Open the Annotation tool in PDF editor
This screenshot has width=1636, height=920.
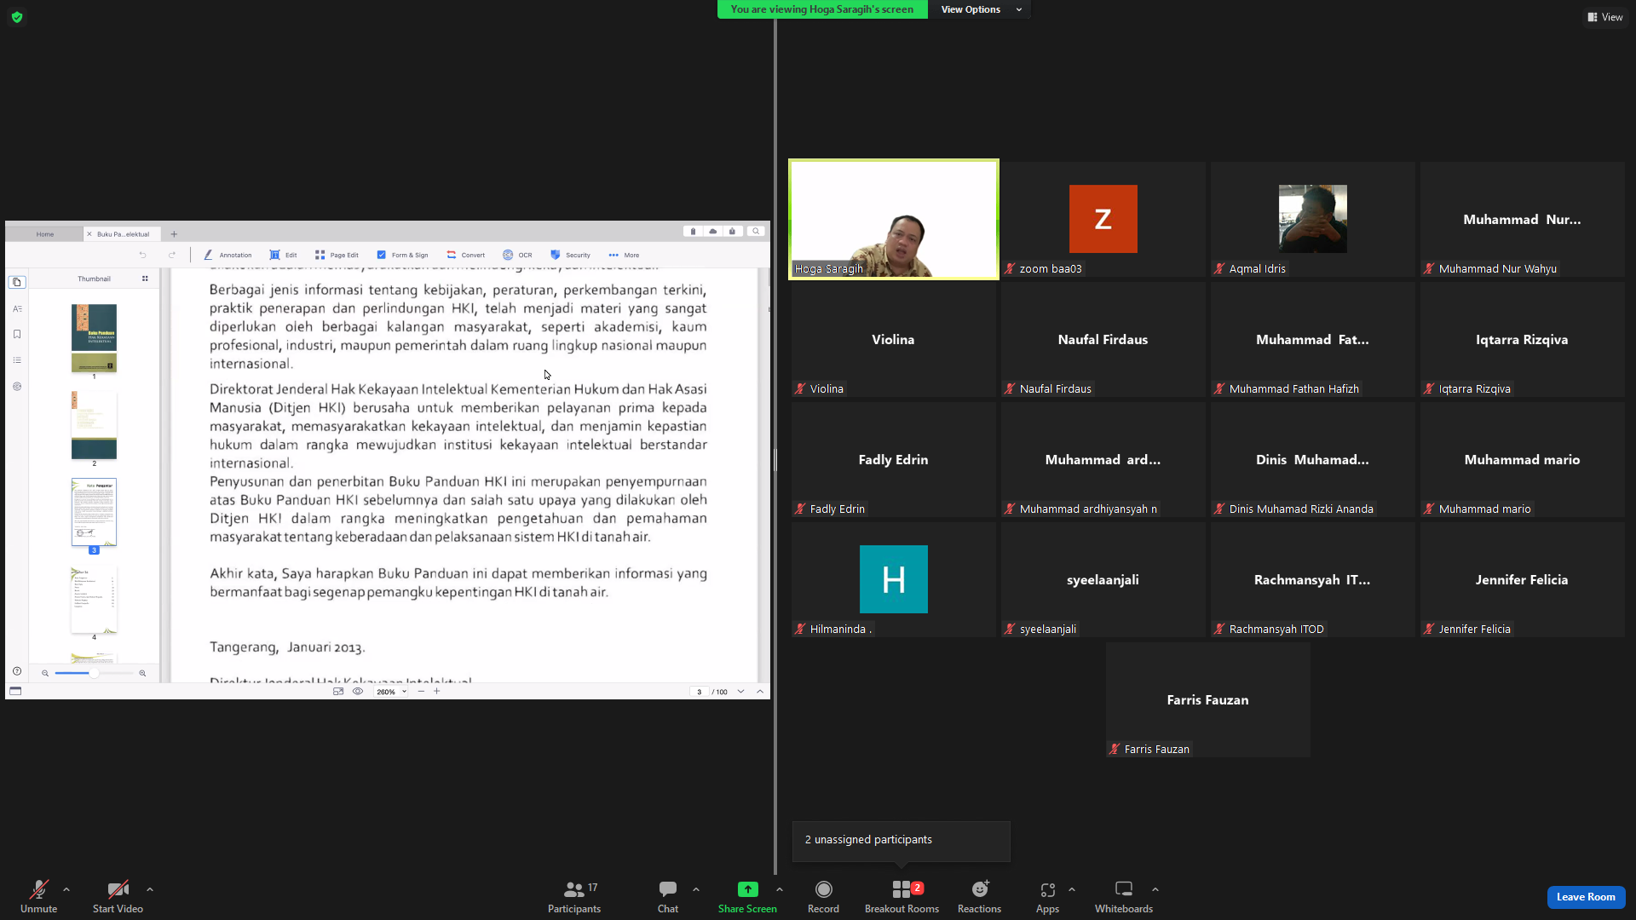pyautogui.click(x=228, y=255)
